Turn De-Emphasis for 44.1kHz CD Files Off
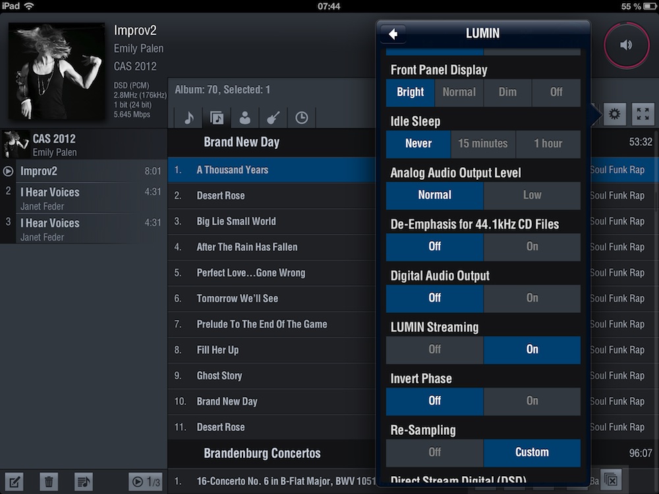 434,247
